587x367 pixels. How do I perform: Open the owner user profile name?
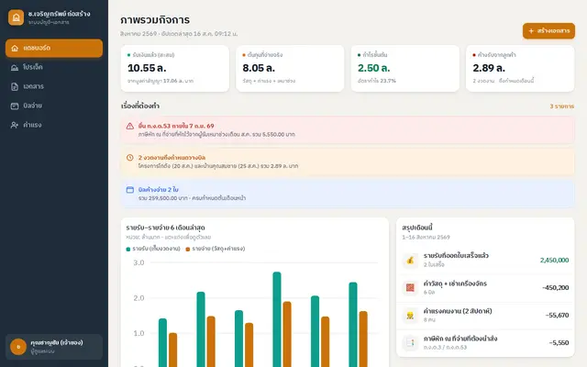tap(57, 343)
